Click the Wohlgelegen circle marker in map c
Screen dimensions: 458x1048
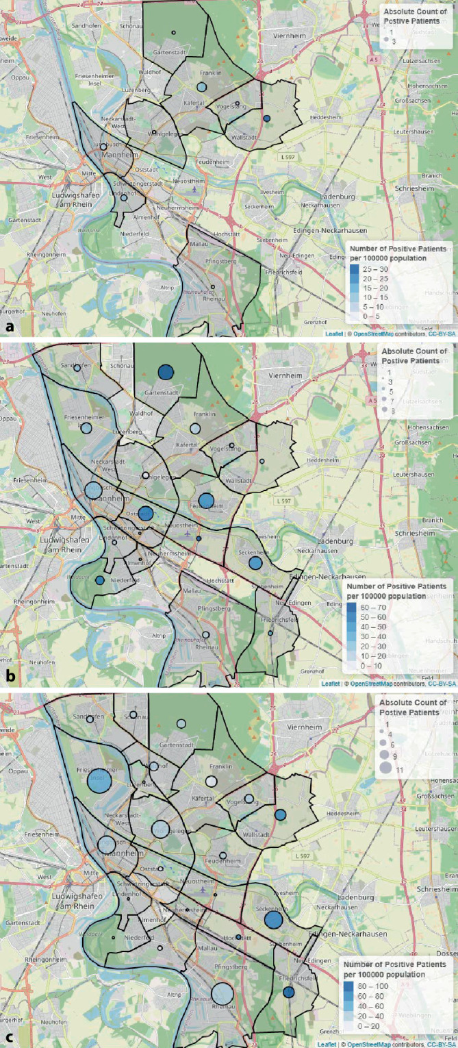[x=160, y=829]
